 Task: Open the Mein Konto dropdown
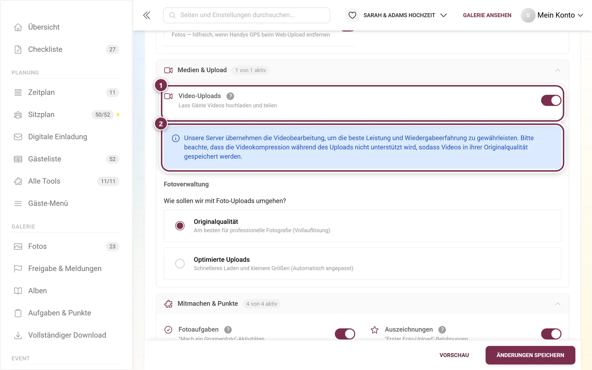coord(560,15)
